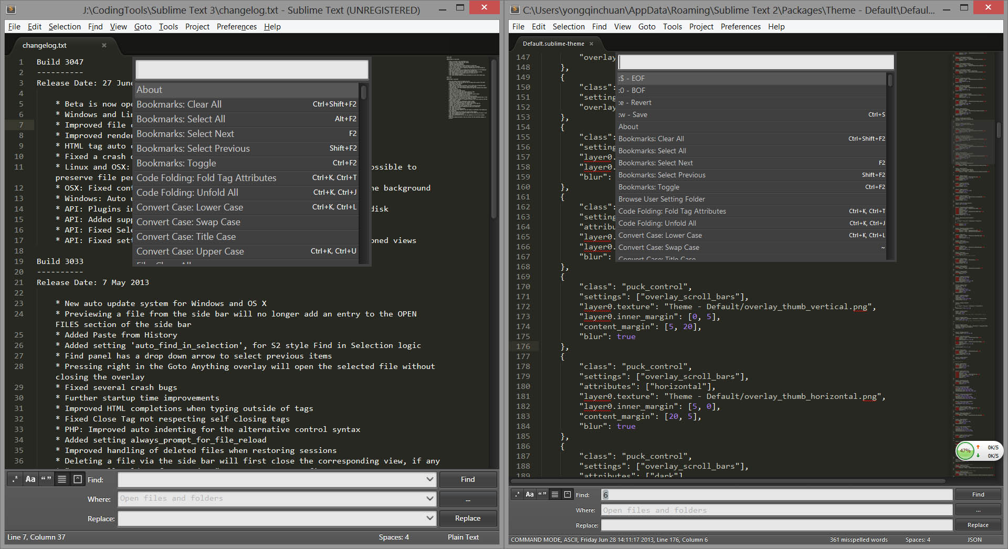The image size is (1008, 549).
Task: Toggle case sensitive in left Find panel
Action: pos(30,479)
